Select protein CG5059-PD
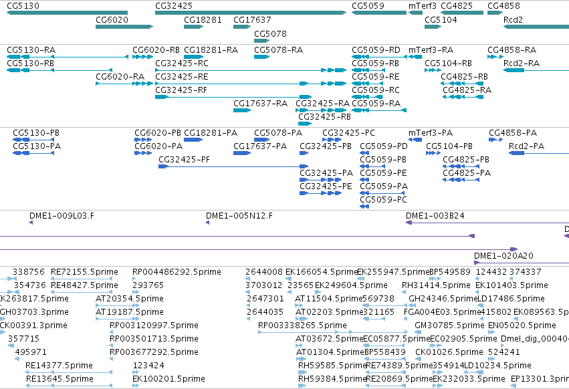This screenshot has width=569, height=389. click(364, 153)
